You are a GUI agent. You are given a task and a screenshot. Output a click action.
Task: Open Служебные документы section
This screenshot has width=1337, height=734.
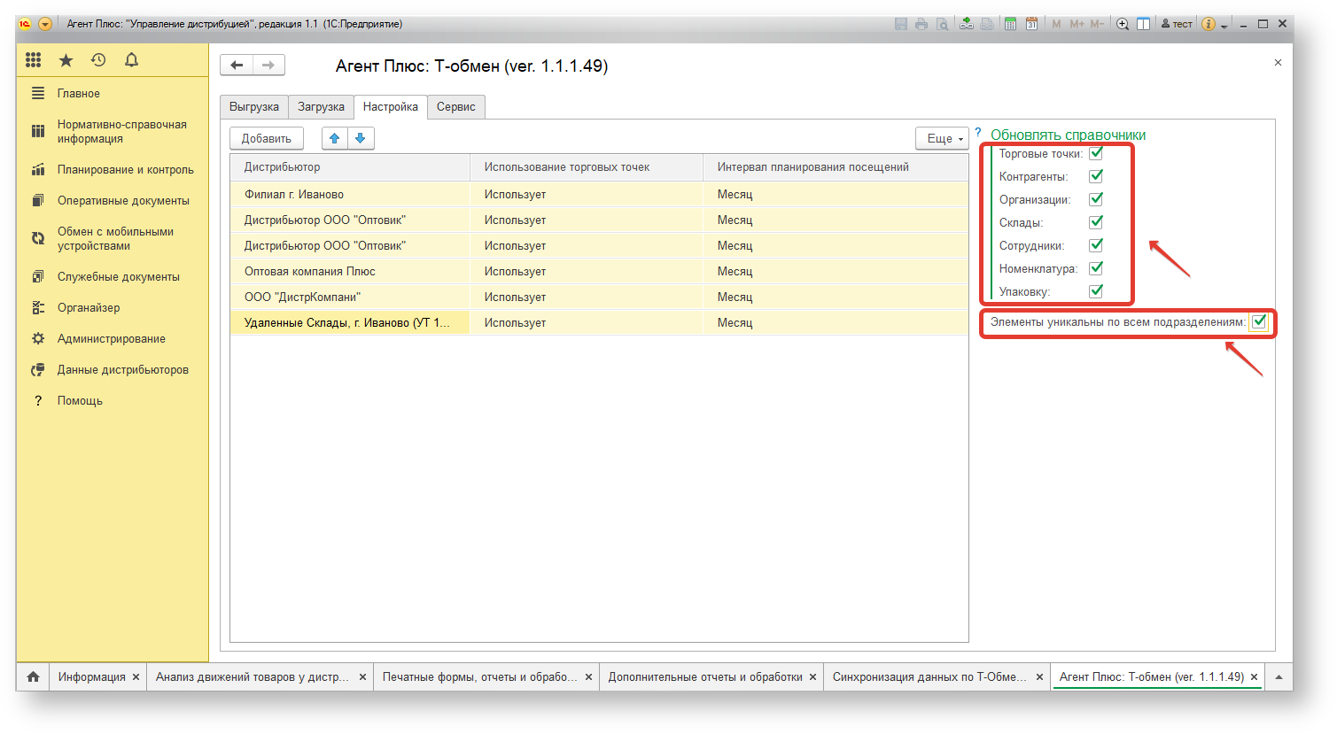click(x=112, y=276)
